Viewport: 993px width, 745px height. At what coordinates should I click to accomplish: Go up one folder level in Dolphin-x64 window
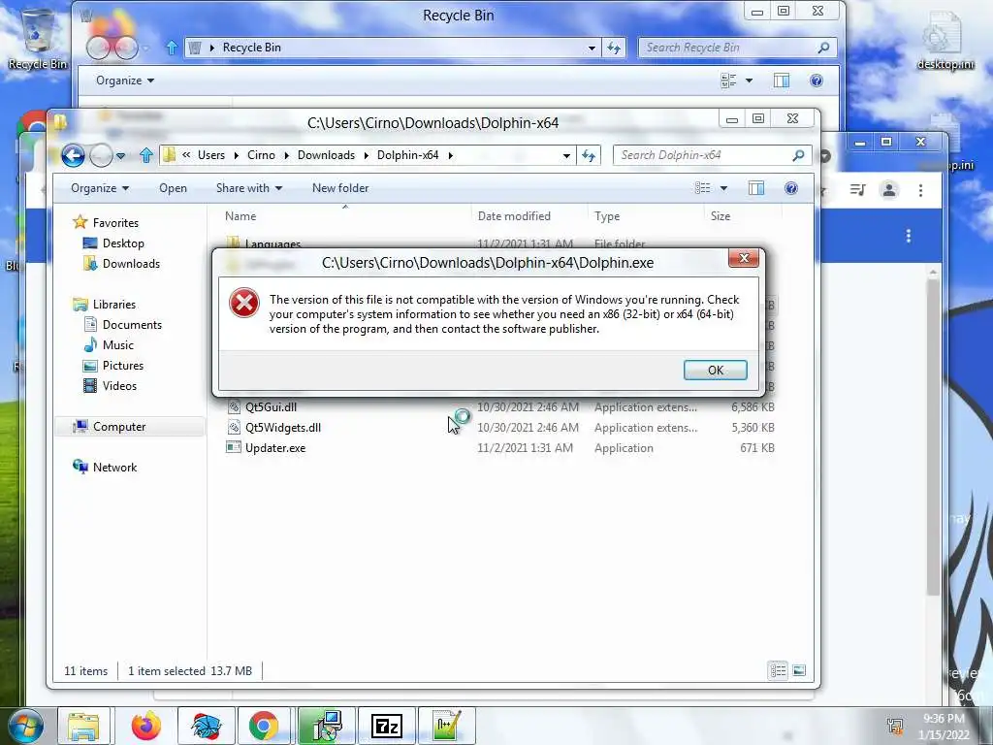pyautogui.click(x=146, y=155)
